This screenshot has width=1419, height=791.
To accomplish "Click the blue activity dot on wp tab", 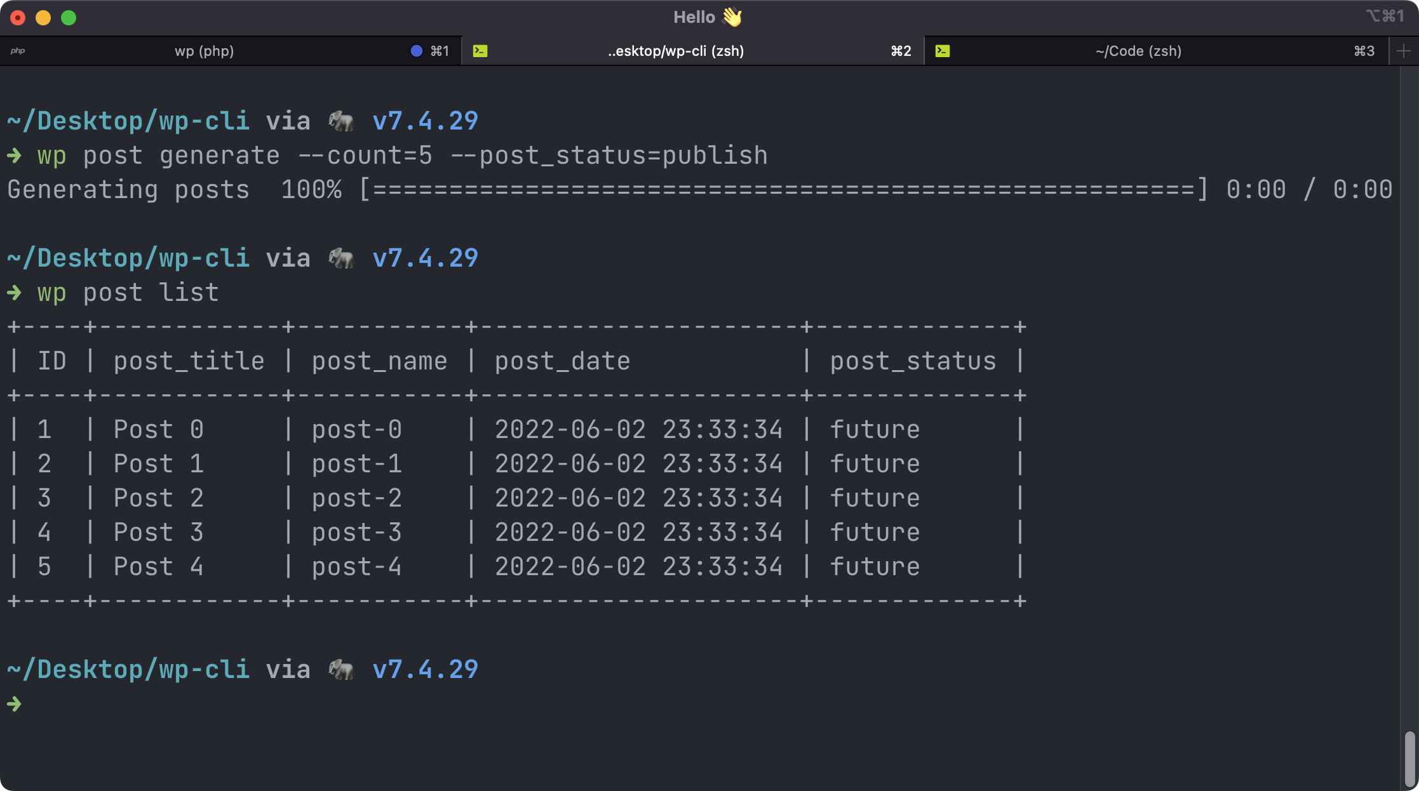I will point(416,51).
